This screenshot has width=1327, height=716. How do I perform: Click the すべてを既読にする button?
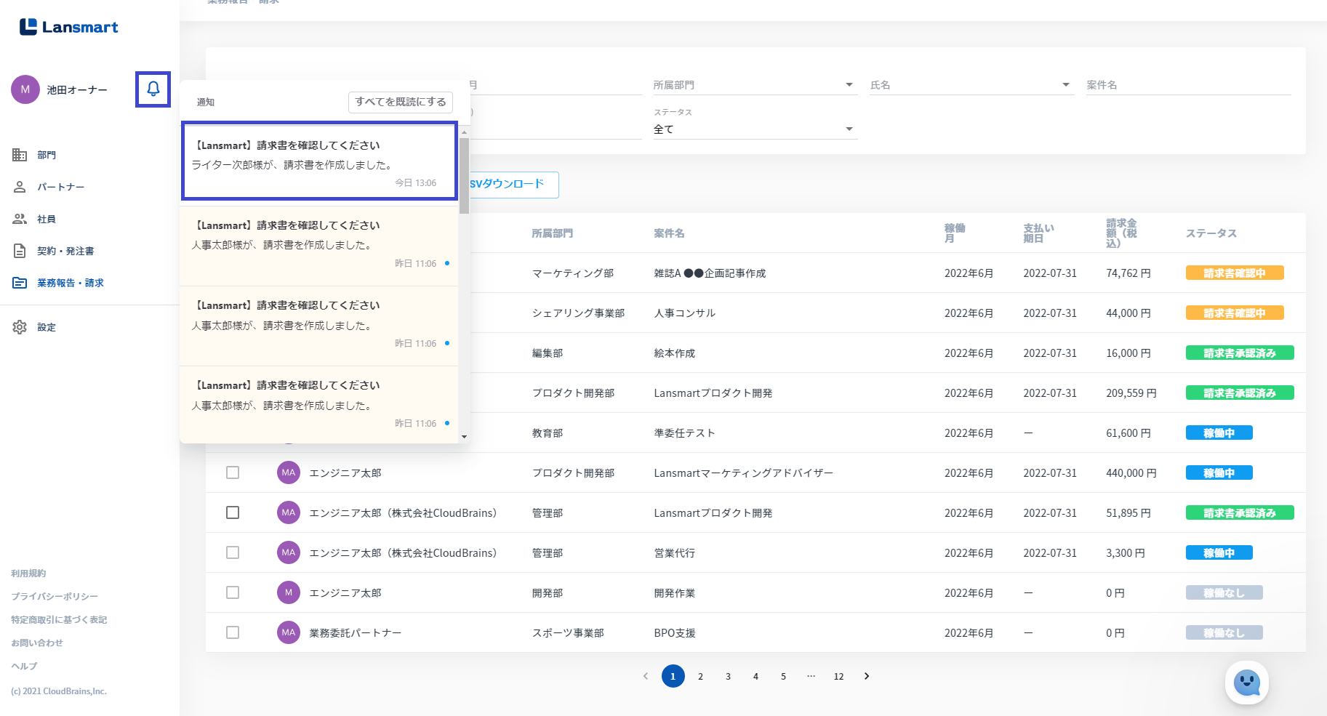[401, 102]
